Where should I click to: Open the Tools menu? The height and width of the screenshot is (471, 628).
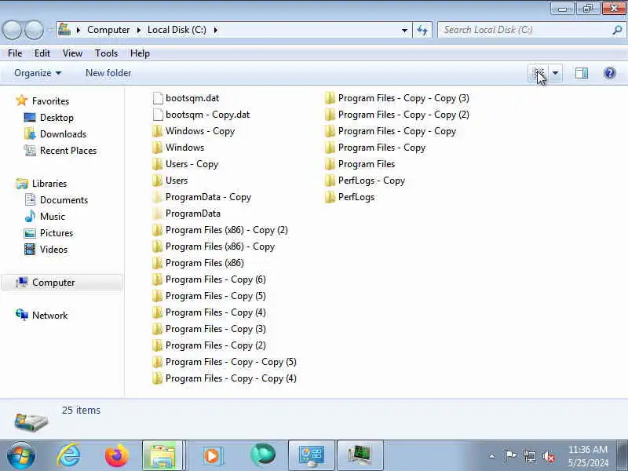[106, 53]
